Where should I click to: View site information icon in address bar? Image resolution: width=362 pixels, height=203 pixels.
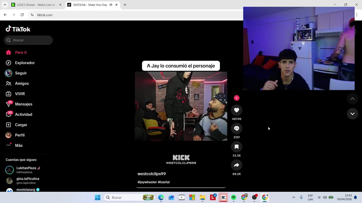point(32,15)
